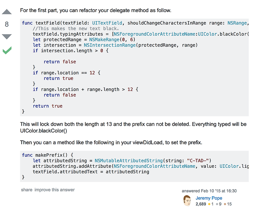The width and height of the screenshot is (256, 211).
Task: Click the "C-TAD-" string literal
Action: 198,161
